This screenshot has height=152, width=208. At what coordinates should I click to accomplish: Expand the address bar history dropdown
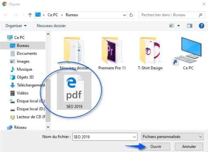point(124,15)
